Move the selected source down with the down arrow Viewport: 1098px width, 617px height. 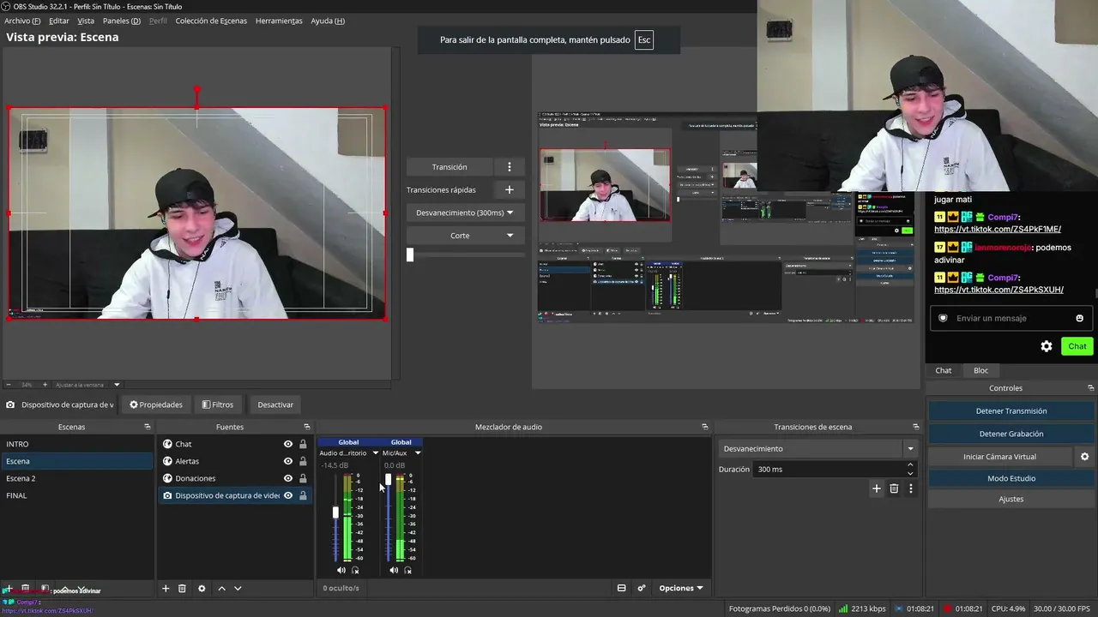[238, 589]
